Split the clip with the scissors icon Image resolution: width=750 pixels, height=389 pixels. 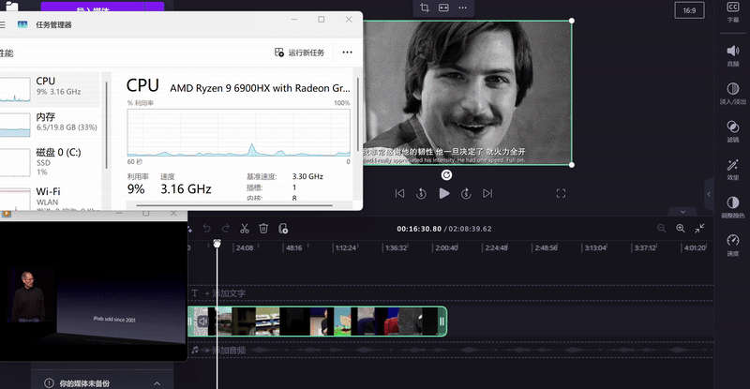pyautogui.click(x=244, y=228)
